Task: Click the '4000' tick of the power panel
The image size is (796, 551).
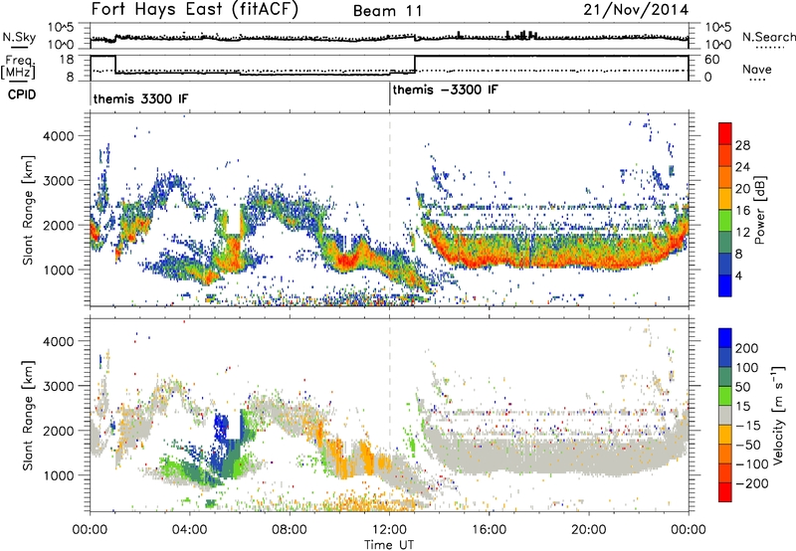Action: (x=59, y=136)
